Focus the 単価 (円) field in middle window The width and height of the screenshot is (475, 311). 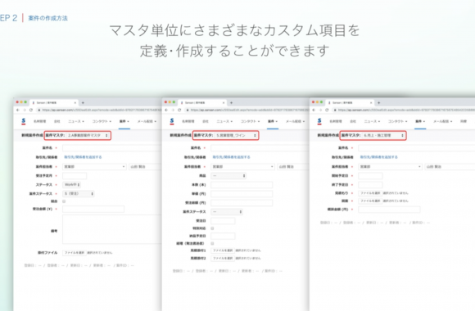click(x=242, y=194)
